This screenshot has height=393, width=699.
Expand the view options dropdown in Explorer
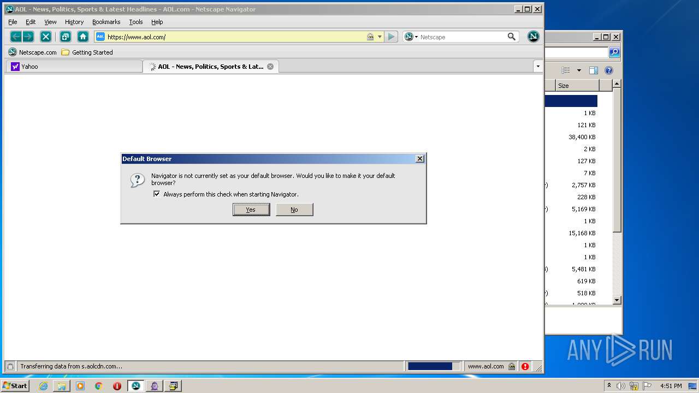click(579, 70)
